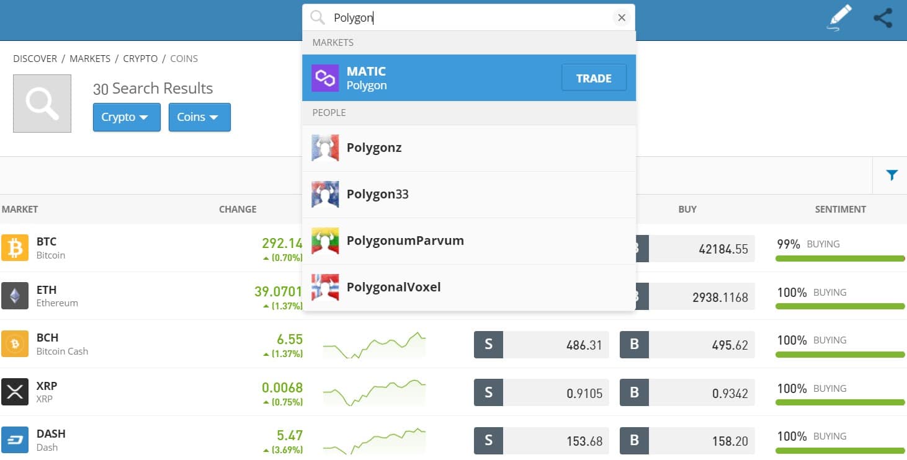Click the B buy button for BCH
This screenshot has width=907, height=460.
(634, 345)
